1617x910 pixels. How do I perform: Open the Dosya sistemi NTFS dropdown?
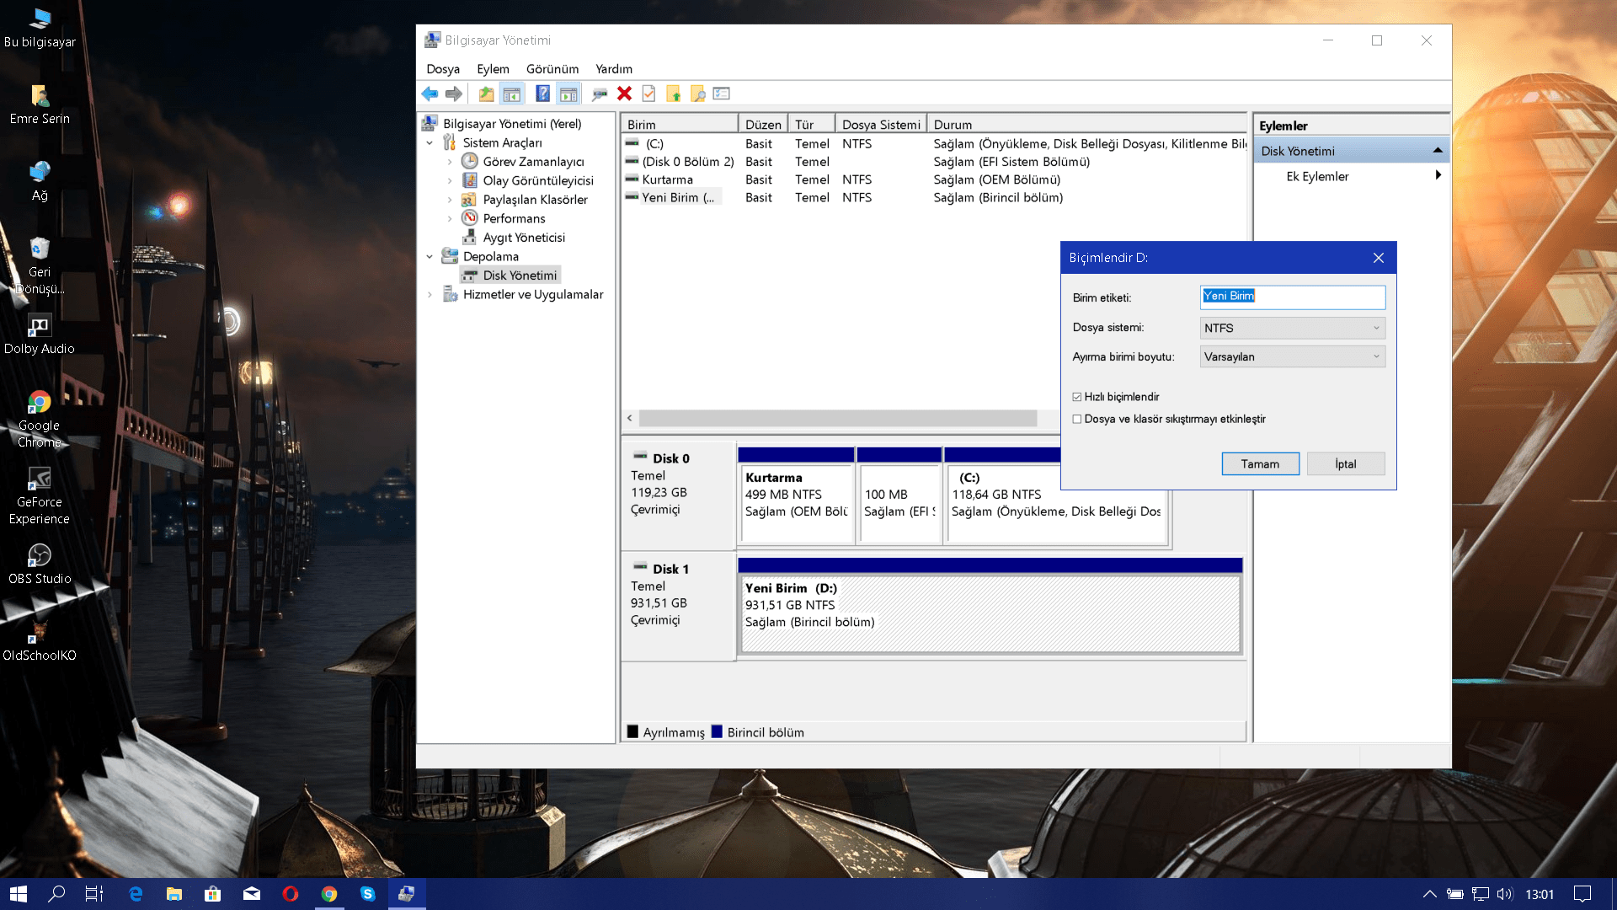[x=1292, y=328]
